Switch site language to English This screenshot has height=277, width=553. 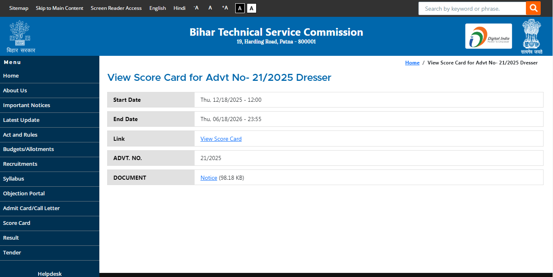[158, 8]
